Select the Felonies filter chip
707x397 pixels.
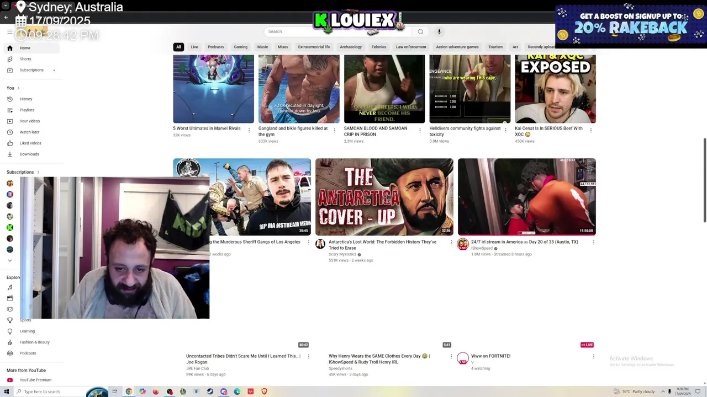pos(379,47)
